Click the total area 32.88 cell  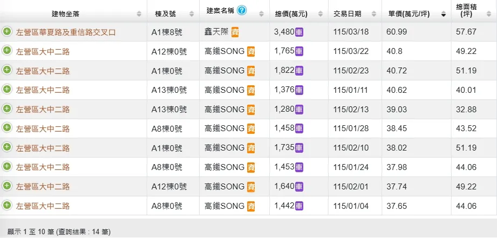pyautogui.click(x=474, y=110)
